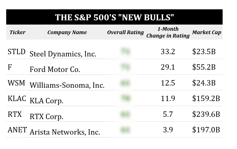This screenshot has width=237, height=149.
Task: Click the KLA Corp. company name
Action: [x=46, y=101]
